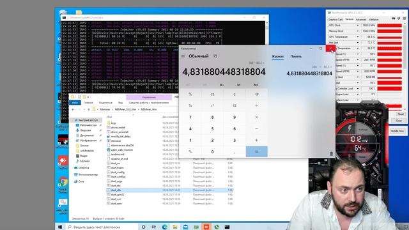Image resolution: width=409 pixels, height=230 pixels.
Task: Select OneDrive in Explorer sidebar
Action: click(x=84, y=167)
